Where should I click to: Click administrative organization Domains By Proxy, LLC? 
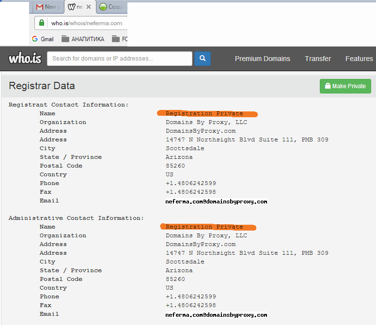pos(206,235)
